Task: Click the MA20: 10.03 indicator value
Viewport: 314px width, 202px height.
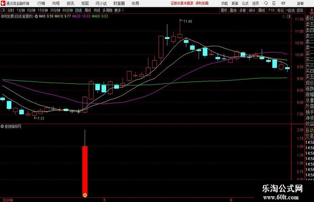Action: 81,16
